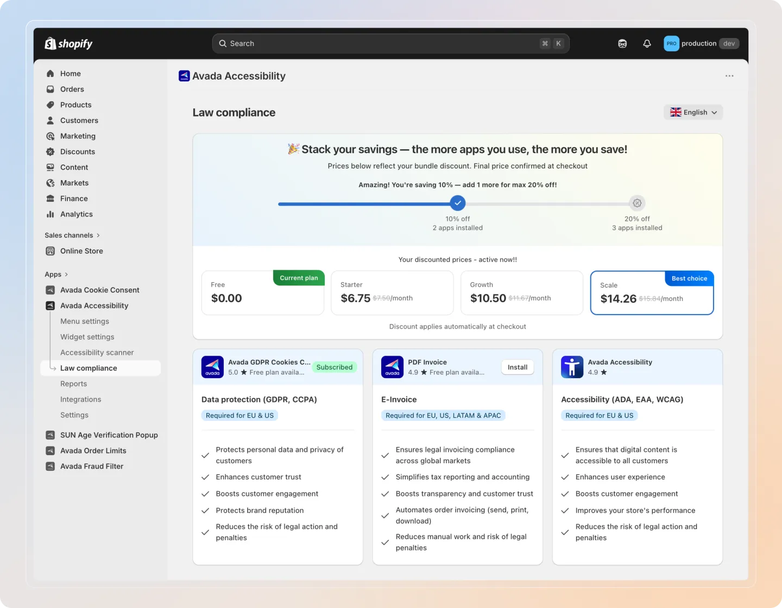Screen dimensions: 782x608
Task: Click the Avada Accessibility card figure icon
Action: 572,367
